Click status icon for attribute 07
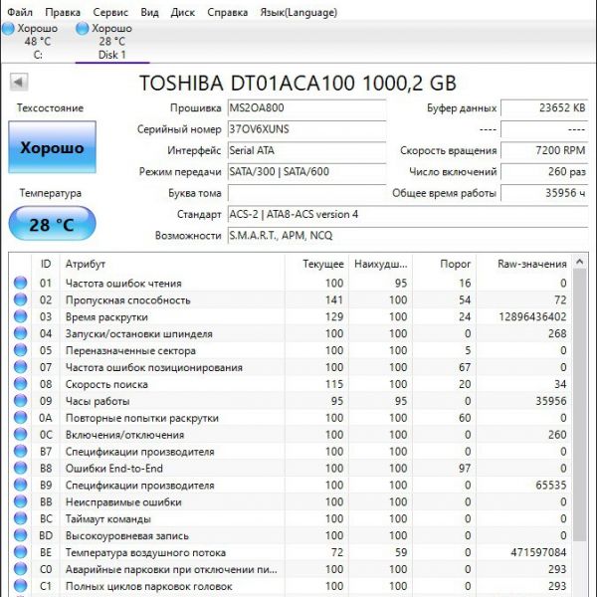The width and height of the screenshot is (597, 597). click(x=20, y=366)
